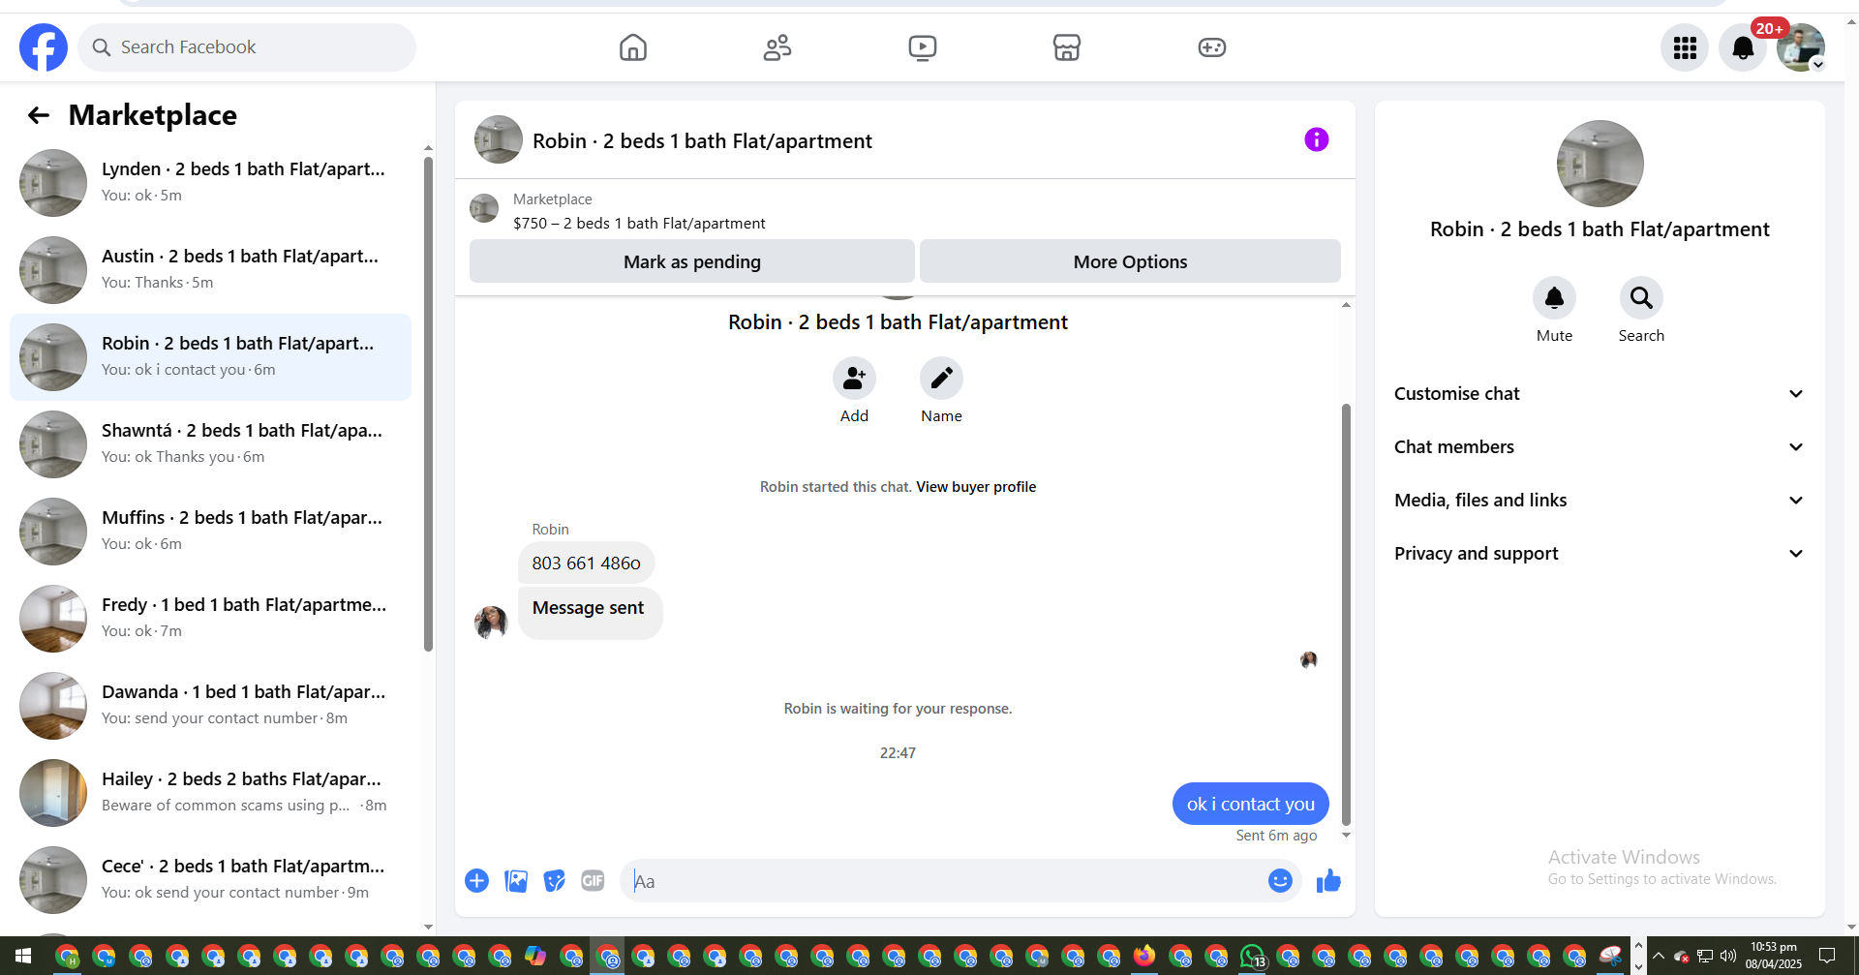The width and height of the screenshot is (1859, 975).
Task: Open the apps grid menu icon
Action: tap(1685, 47)
